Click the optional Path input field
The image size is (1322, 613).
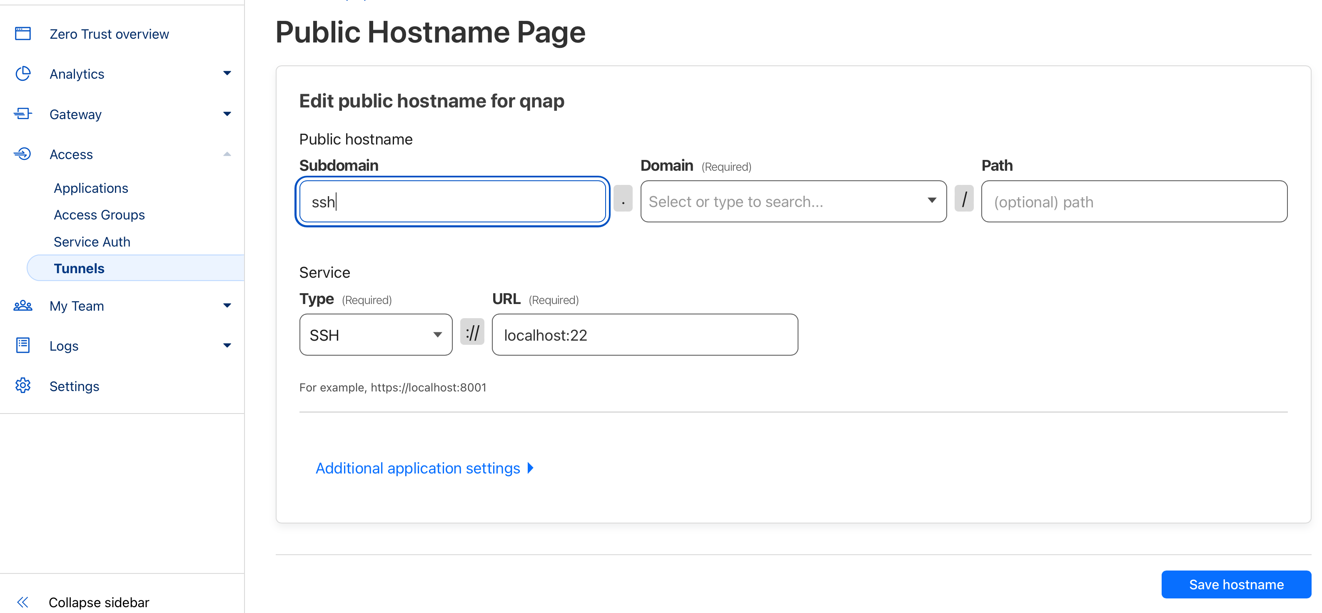click(1134, 202)
